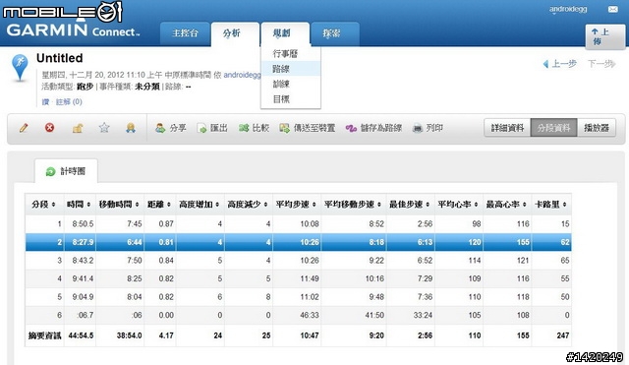Viewport: 629px width, 365px height.
Task: Click 儲存為路線 save as course
Action: (x=373, y=128)
